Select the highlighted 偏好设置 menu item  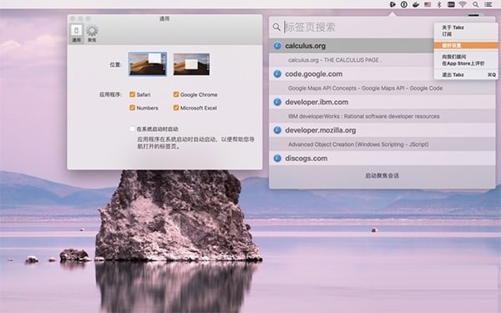point(466,45)
